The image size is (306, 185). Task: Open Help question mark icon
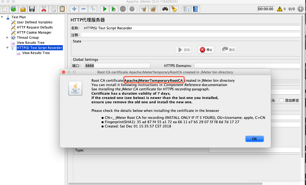195,9
